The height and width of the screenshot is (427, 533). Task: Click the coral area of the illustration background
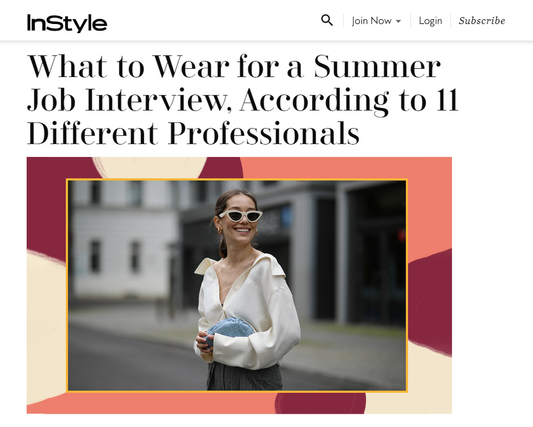point(340,168)
